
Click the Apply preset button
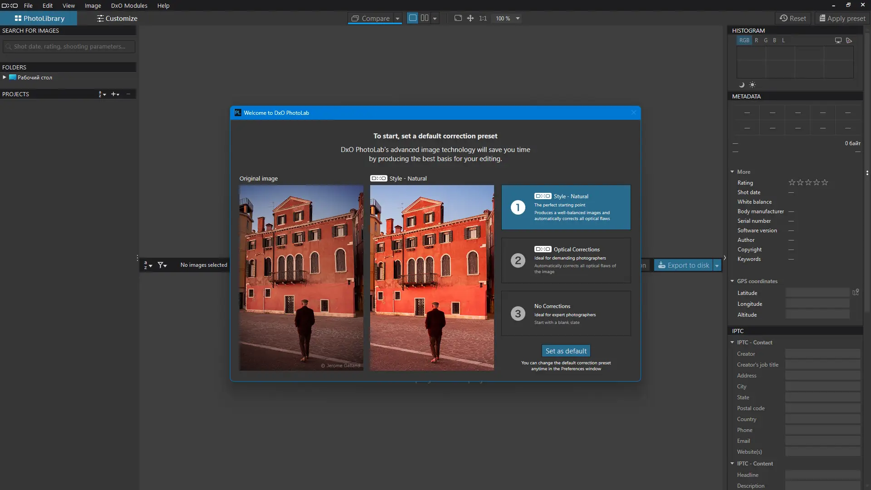(x=842, y=19)
